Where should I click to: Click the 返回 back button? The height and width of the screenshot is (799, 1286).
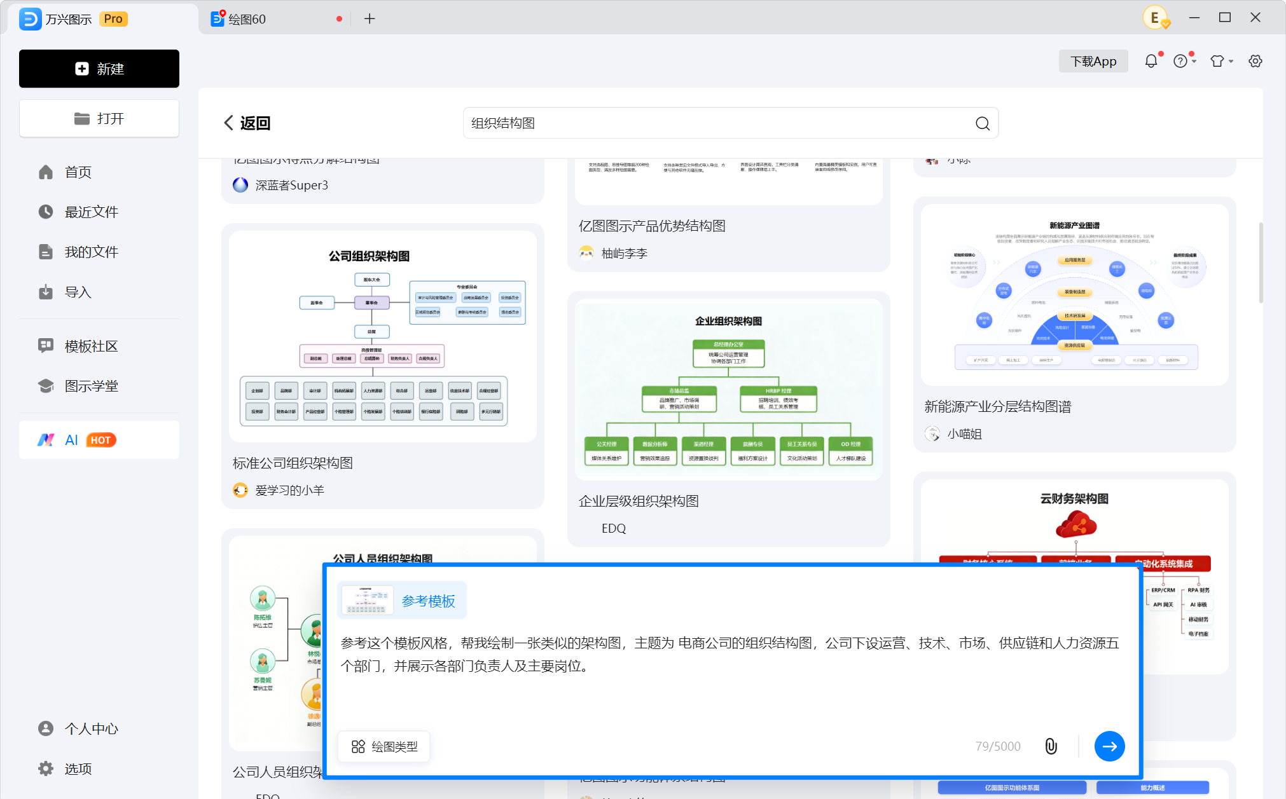(x=247, y=123)
